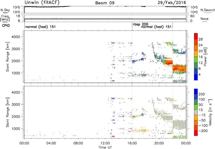Click the gray segment of the velocity colorbar
The height and width of the screenshot is (149, 215).
click(x=196, y=112)
